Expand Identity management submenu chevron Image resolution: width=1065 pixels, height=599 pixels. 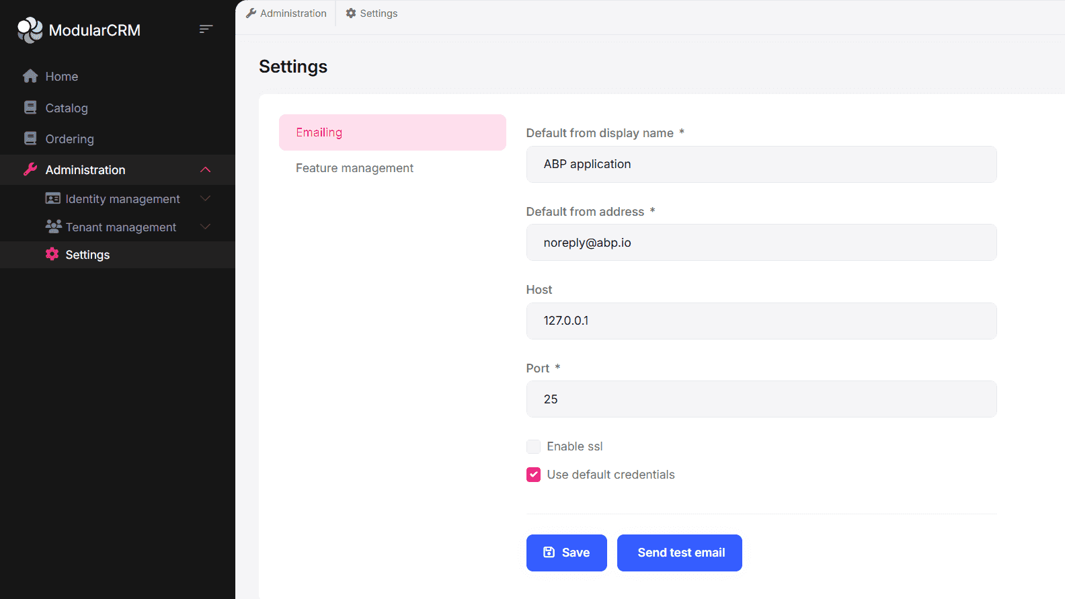pyautogui.click(x=206, y=198)
